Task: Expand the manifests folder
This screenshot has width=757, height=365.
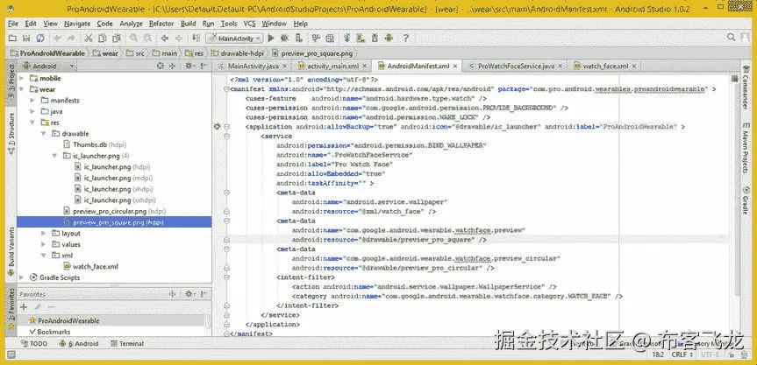Action: coord(32,100)
